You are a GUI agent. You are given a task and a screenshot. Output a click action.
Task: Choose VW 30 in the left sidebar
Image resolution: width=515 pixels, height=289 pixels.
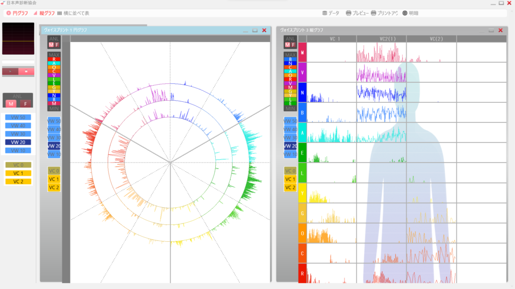tap(18, 134)
